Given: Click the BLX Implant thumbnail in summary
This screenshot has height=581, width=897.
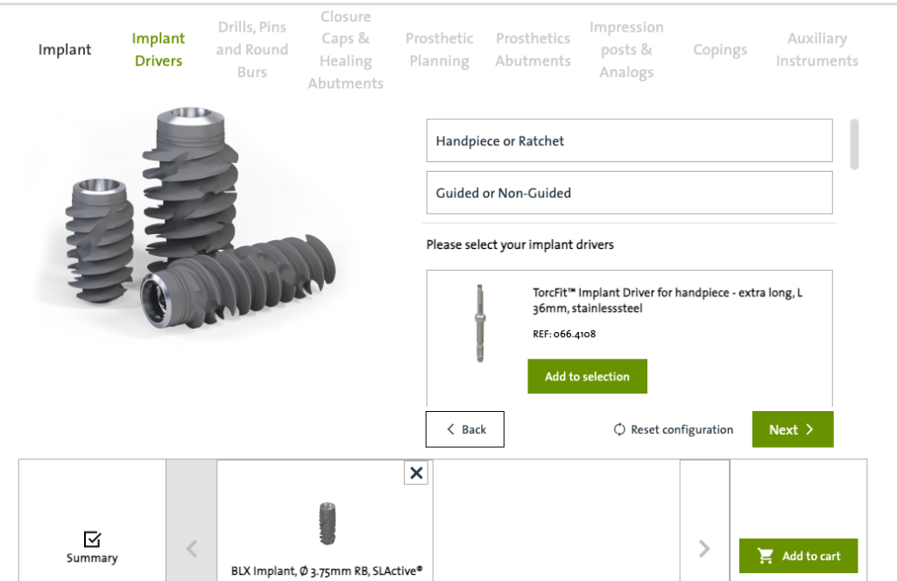Looking at the screenshot, I should tap(328, 524).
